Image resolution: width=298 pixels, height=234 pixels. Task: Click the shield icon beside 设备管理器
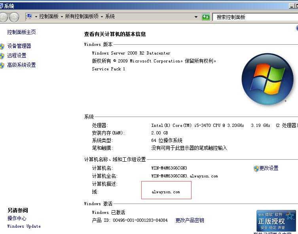2,46
